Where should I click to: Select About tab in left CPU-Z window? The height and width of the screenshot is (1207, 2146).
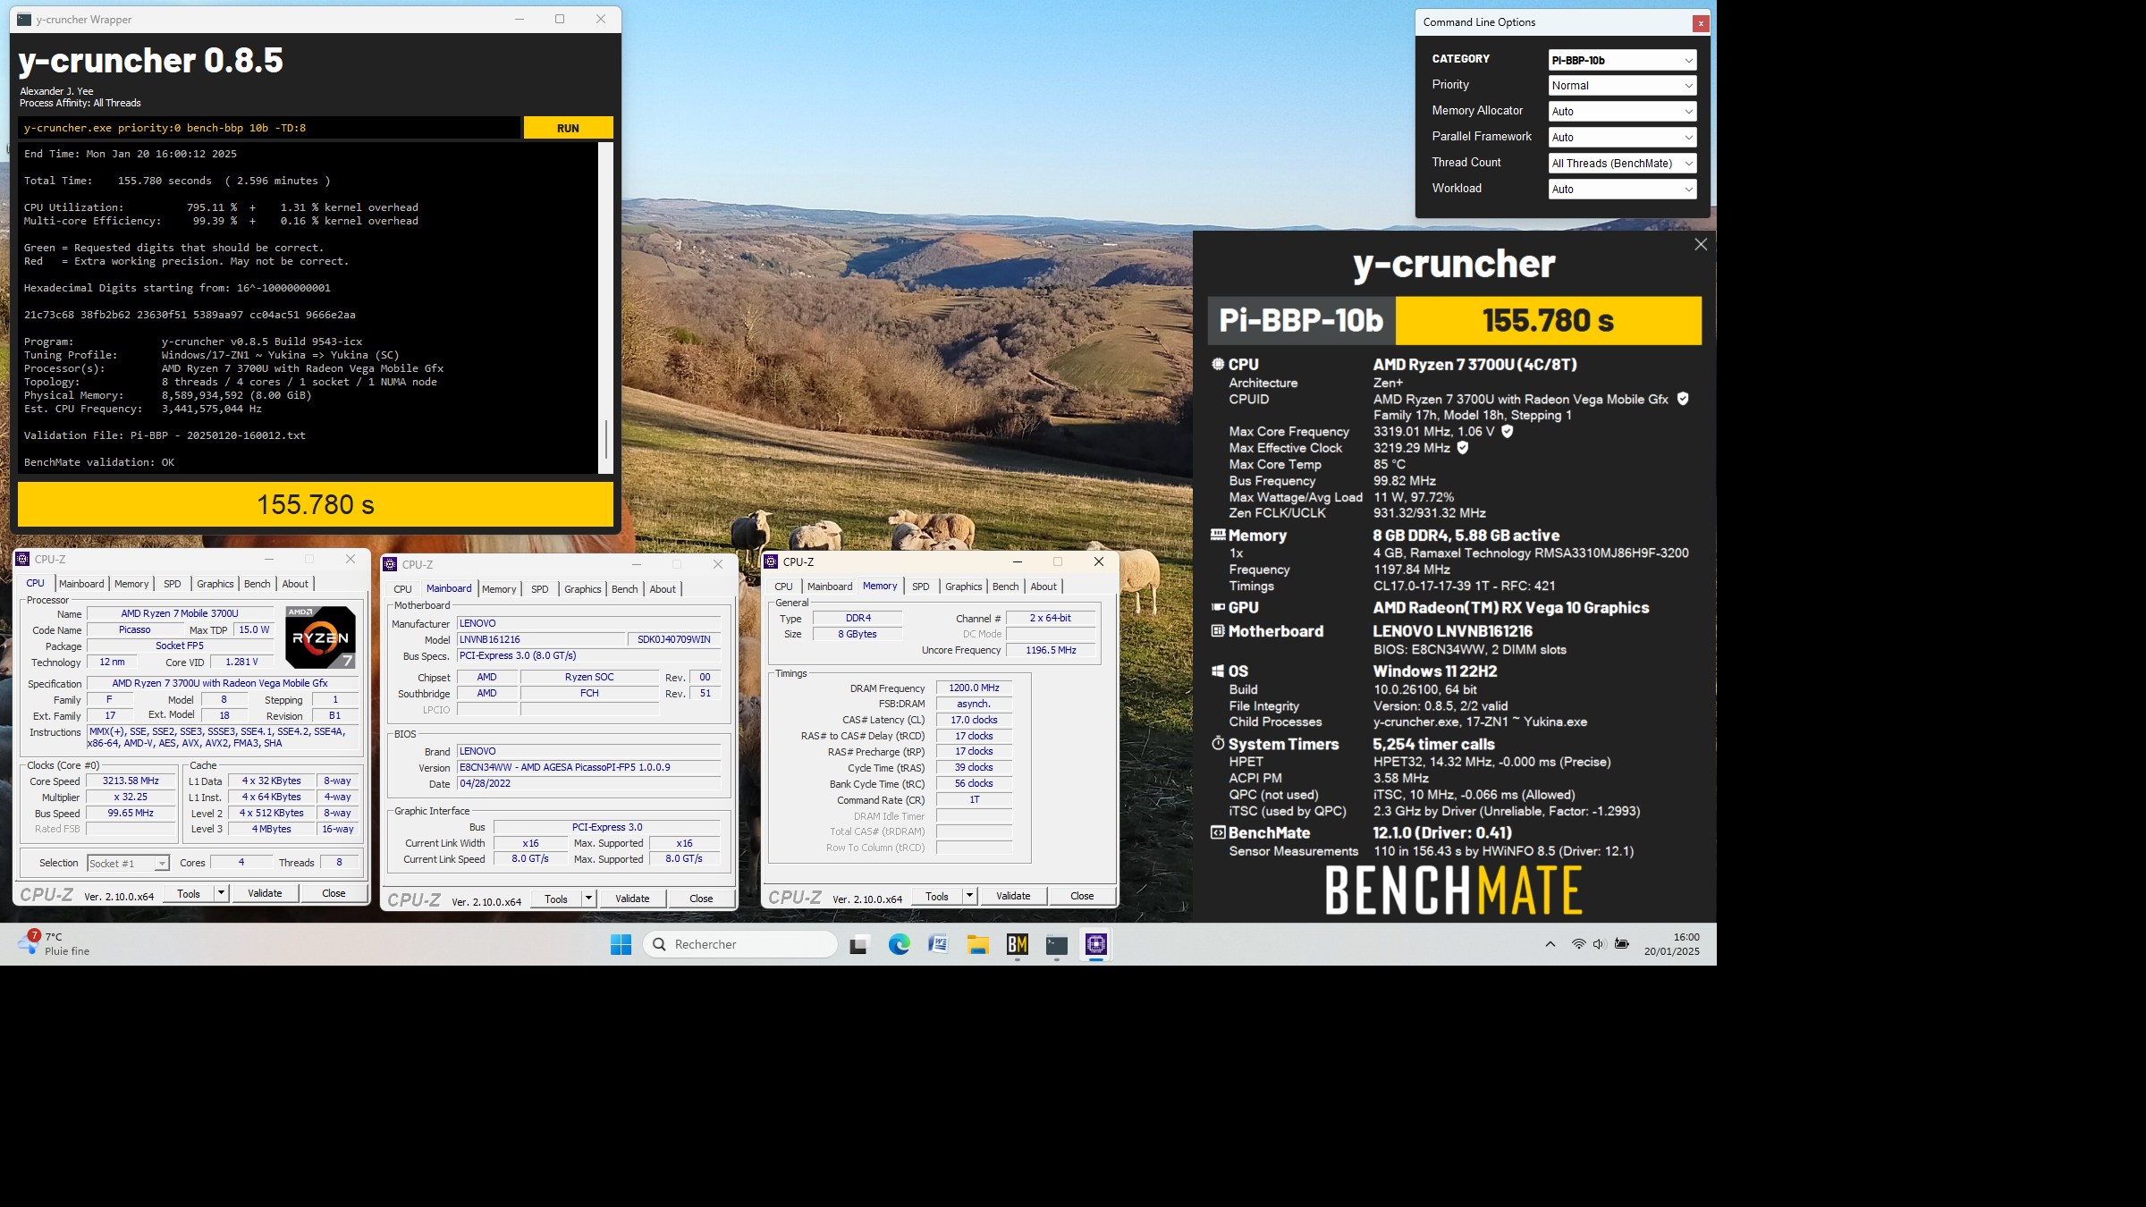[x=295, y=584]
